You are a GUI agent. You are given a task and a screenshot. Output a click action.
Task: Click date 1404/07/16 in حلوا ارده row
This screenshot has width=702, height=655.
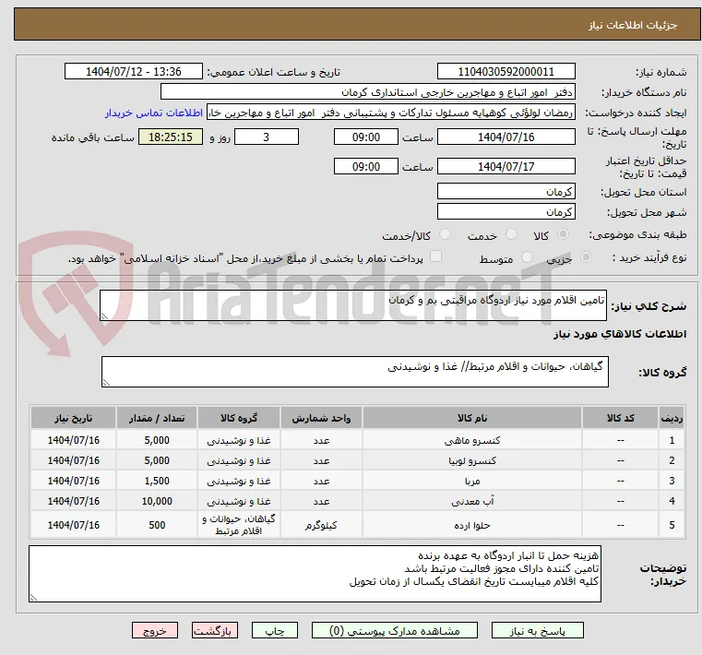[74, 525]
